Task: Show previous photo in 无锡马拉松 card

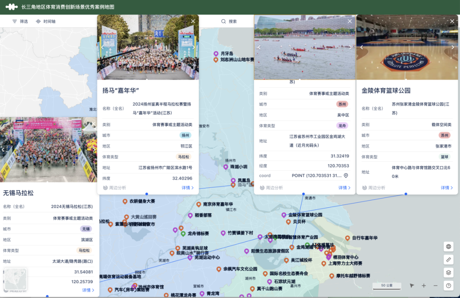Action: click(3, 149)
